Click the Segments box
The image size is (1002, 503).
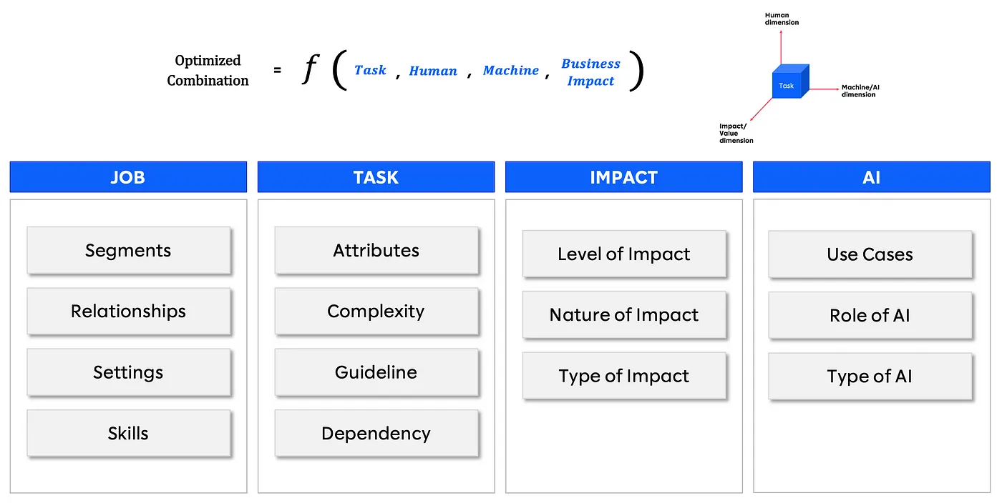click(129, 251)
